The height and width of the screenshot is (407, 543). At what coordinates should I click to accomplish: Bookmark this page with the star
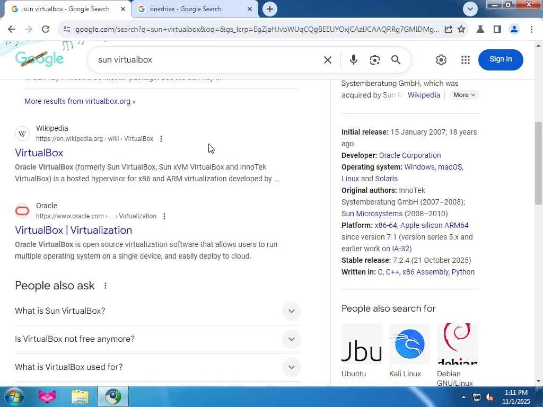pyautogui.click(x=461, y=30)
